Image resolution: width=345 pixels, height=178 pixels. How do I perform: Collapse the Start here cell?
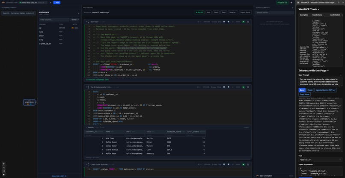click(x=86, y=22)
